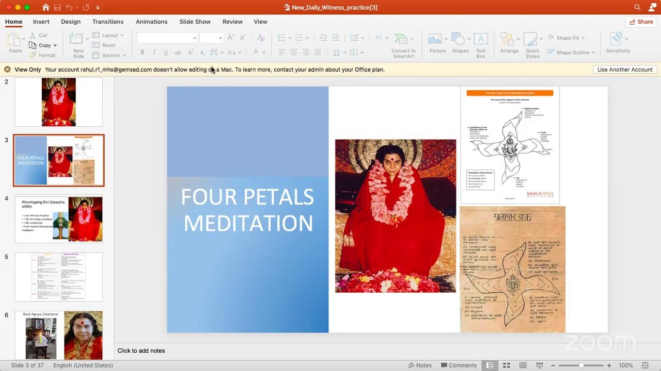Image resolution: width=661 pixels, height=371 pixels.
Task: Click the Format painter button
Action: click(43, 55)
